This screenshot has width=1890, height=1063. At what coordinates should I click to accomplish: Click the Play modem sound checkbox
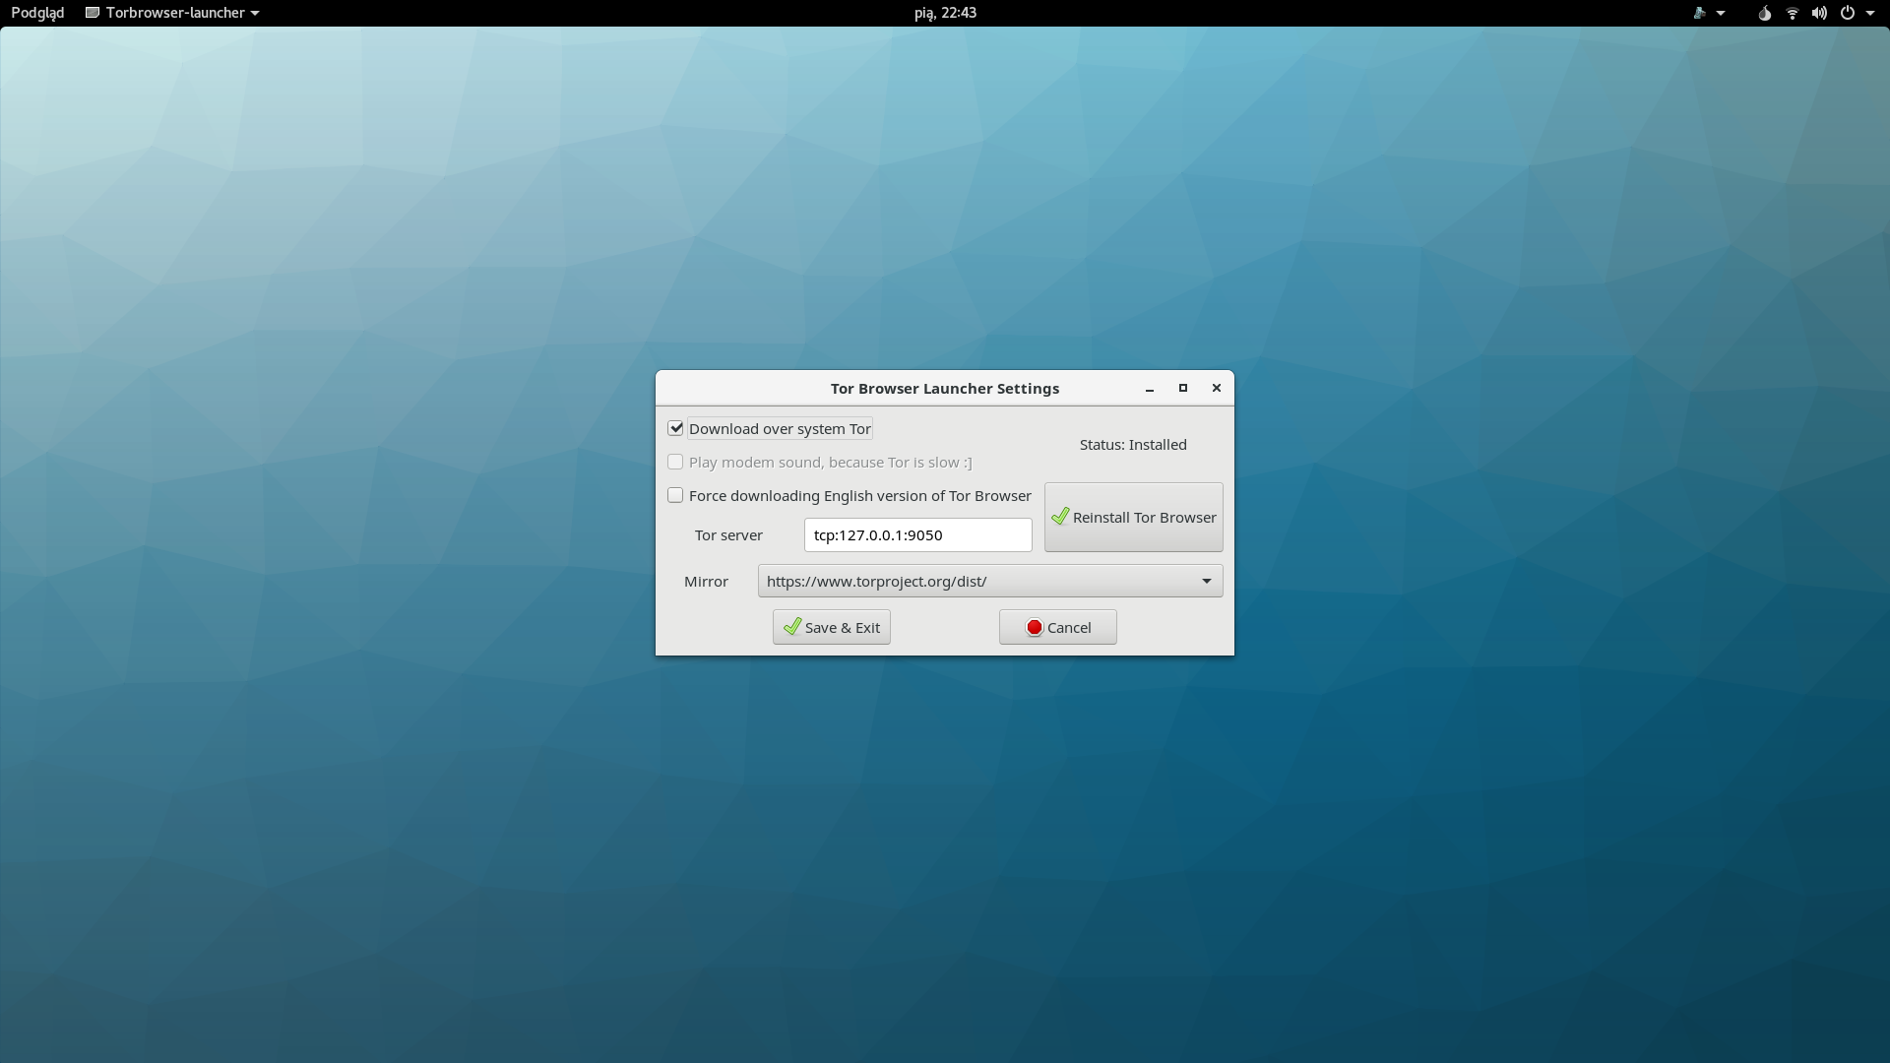click(x=675, y=462)
